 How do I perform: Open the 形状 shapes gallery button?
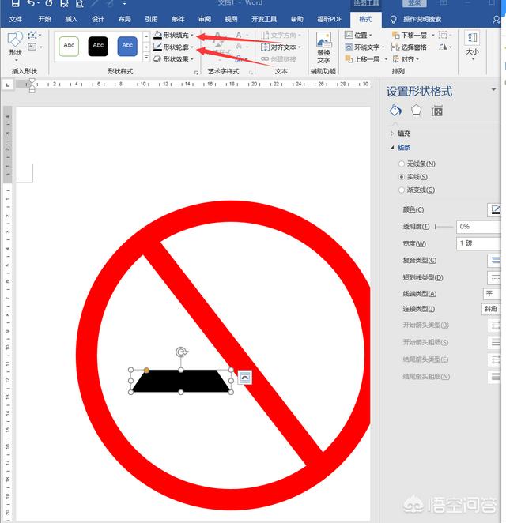pyautogui.click(x=15, y=47)
